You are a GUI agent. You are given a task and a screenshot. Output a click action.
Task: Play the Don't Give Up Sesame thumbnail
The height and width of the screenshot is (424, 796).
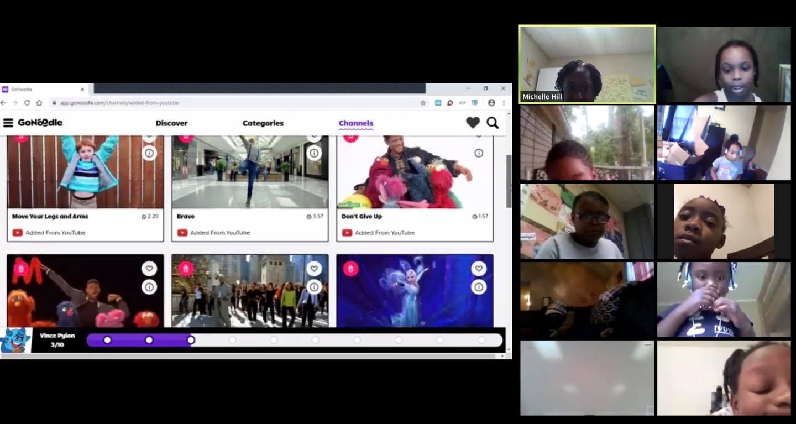pos(415,172)
